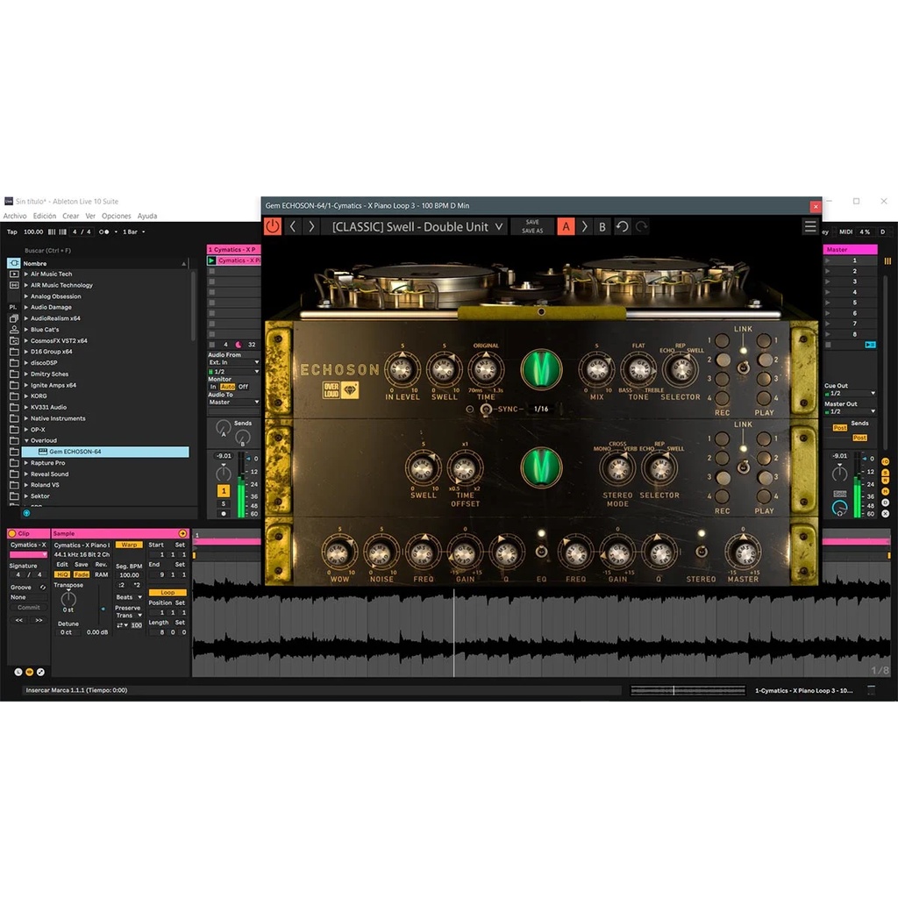The image size is (898, 898).
Task: Copy A to B with arrow button
Action: 584,227
